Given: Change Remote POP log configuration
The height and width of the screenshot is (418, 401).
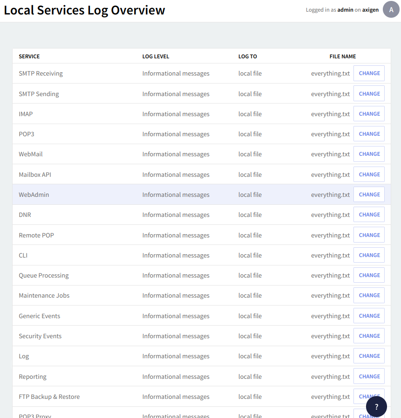Looking at the screenshot, I should (369, 235).
